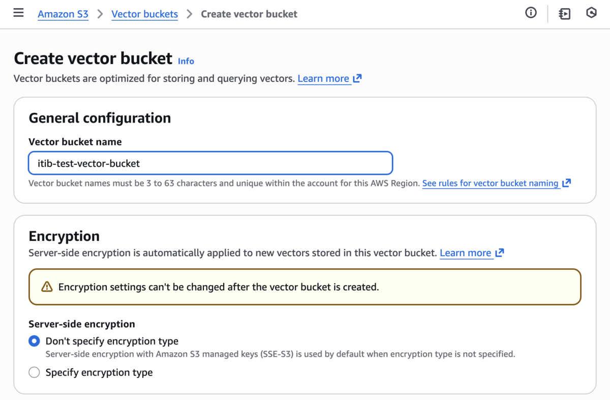
Task: Select Don't specify encryption type radio
Action: tap(34, 341)
